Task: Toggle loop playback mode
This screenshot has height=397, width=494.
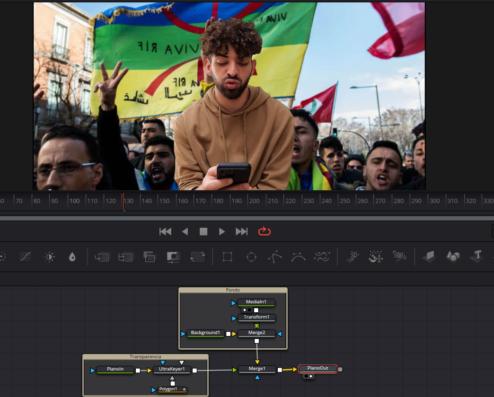Action: [x=264, y=231]
